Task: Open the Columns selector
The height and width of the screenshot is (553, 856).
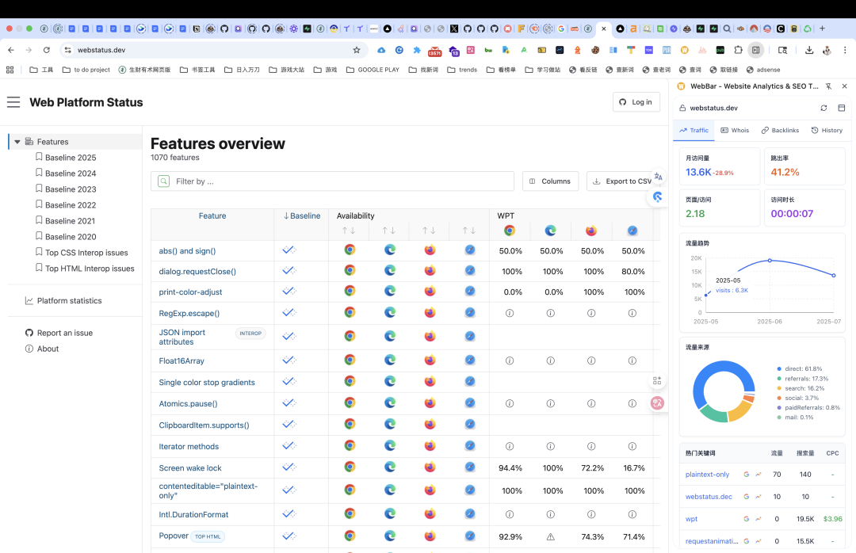Action: point(550,181)
